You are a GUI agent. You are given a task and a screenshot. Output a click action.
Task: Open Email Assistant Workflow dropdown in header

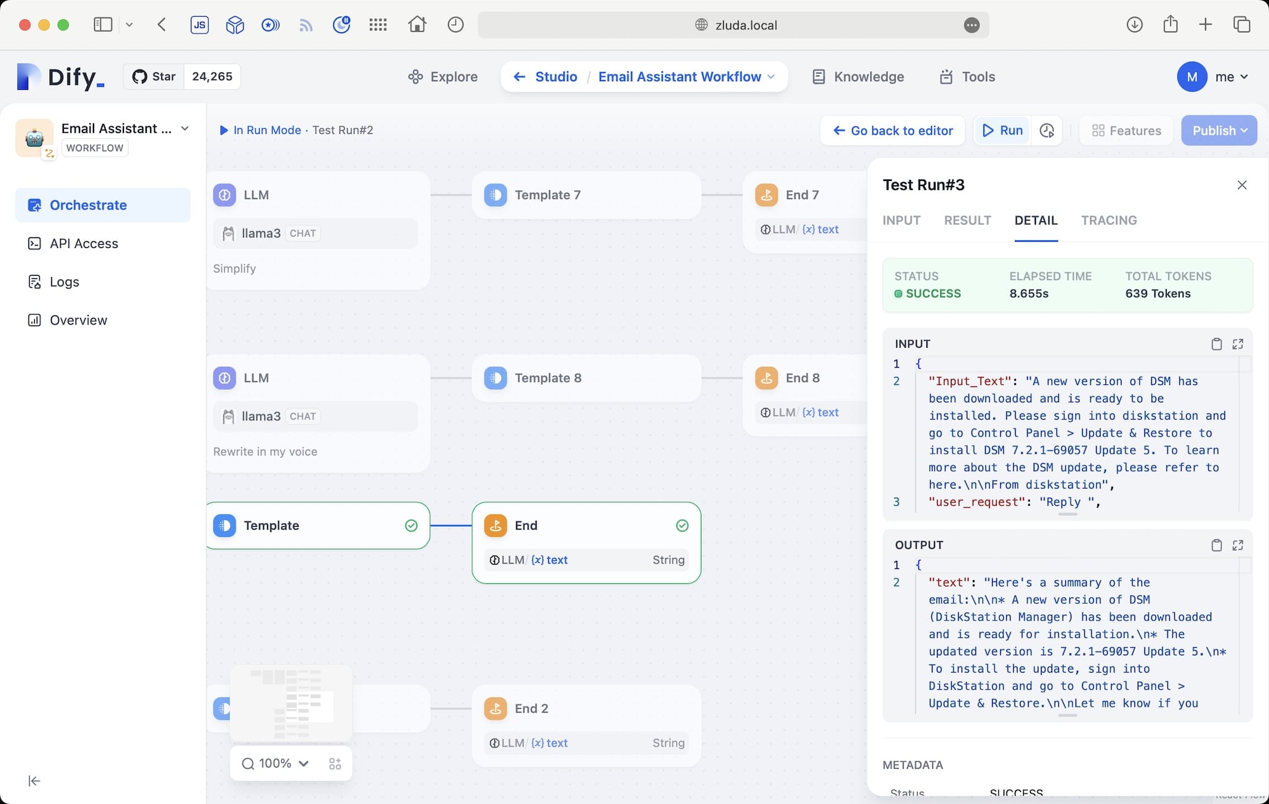click(x=771, y=77)
